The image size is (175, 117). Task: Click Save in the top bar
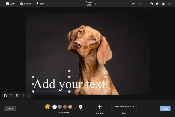[40, 4]
